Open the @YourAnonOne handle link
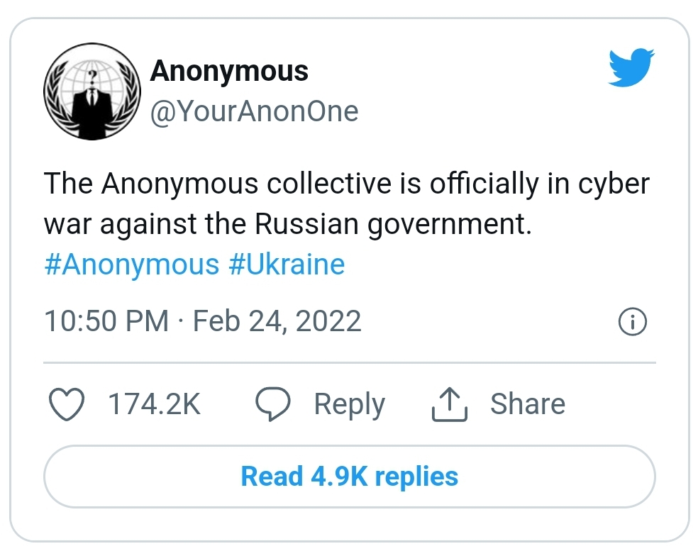The width and height of the screenshot is (698, 551). click(254, 111)
